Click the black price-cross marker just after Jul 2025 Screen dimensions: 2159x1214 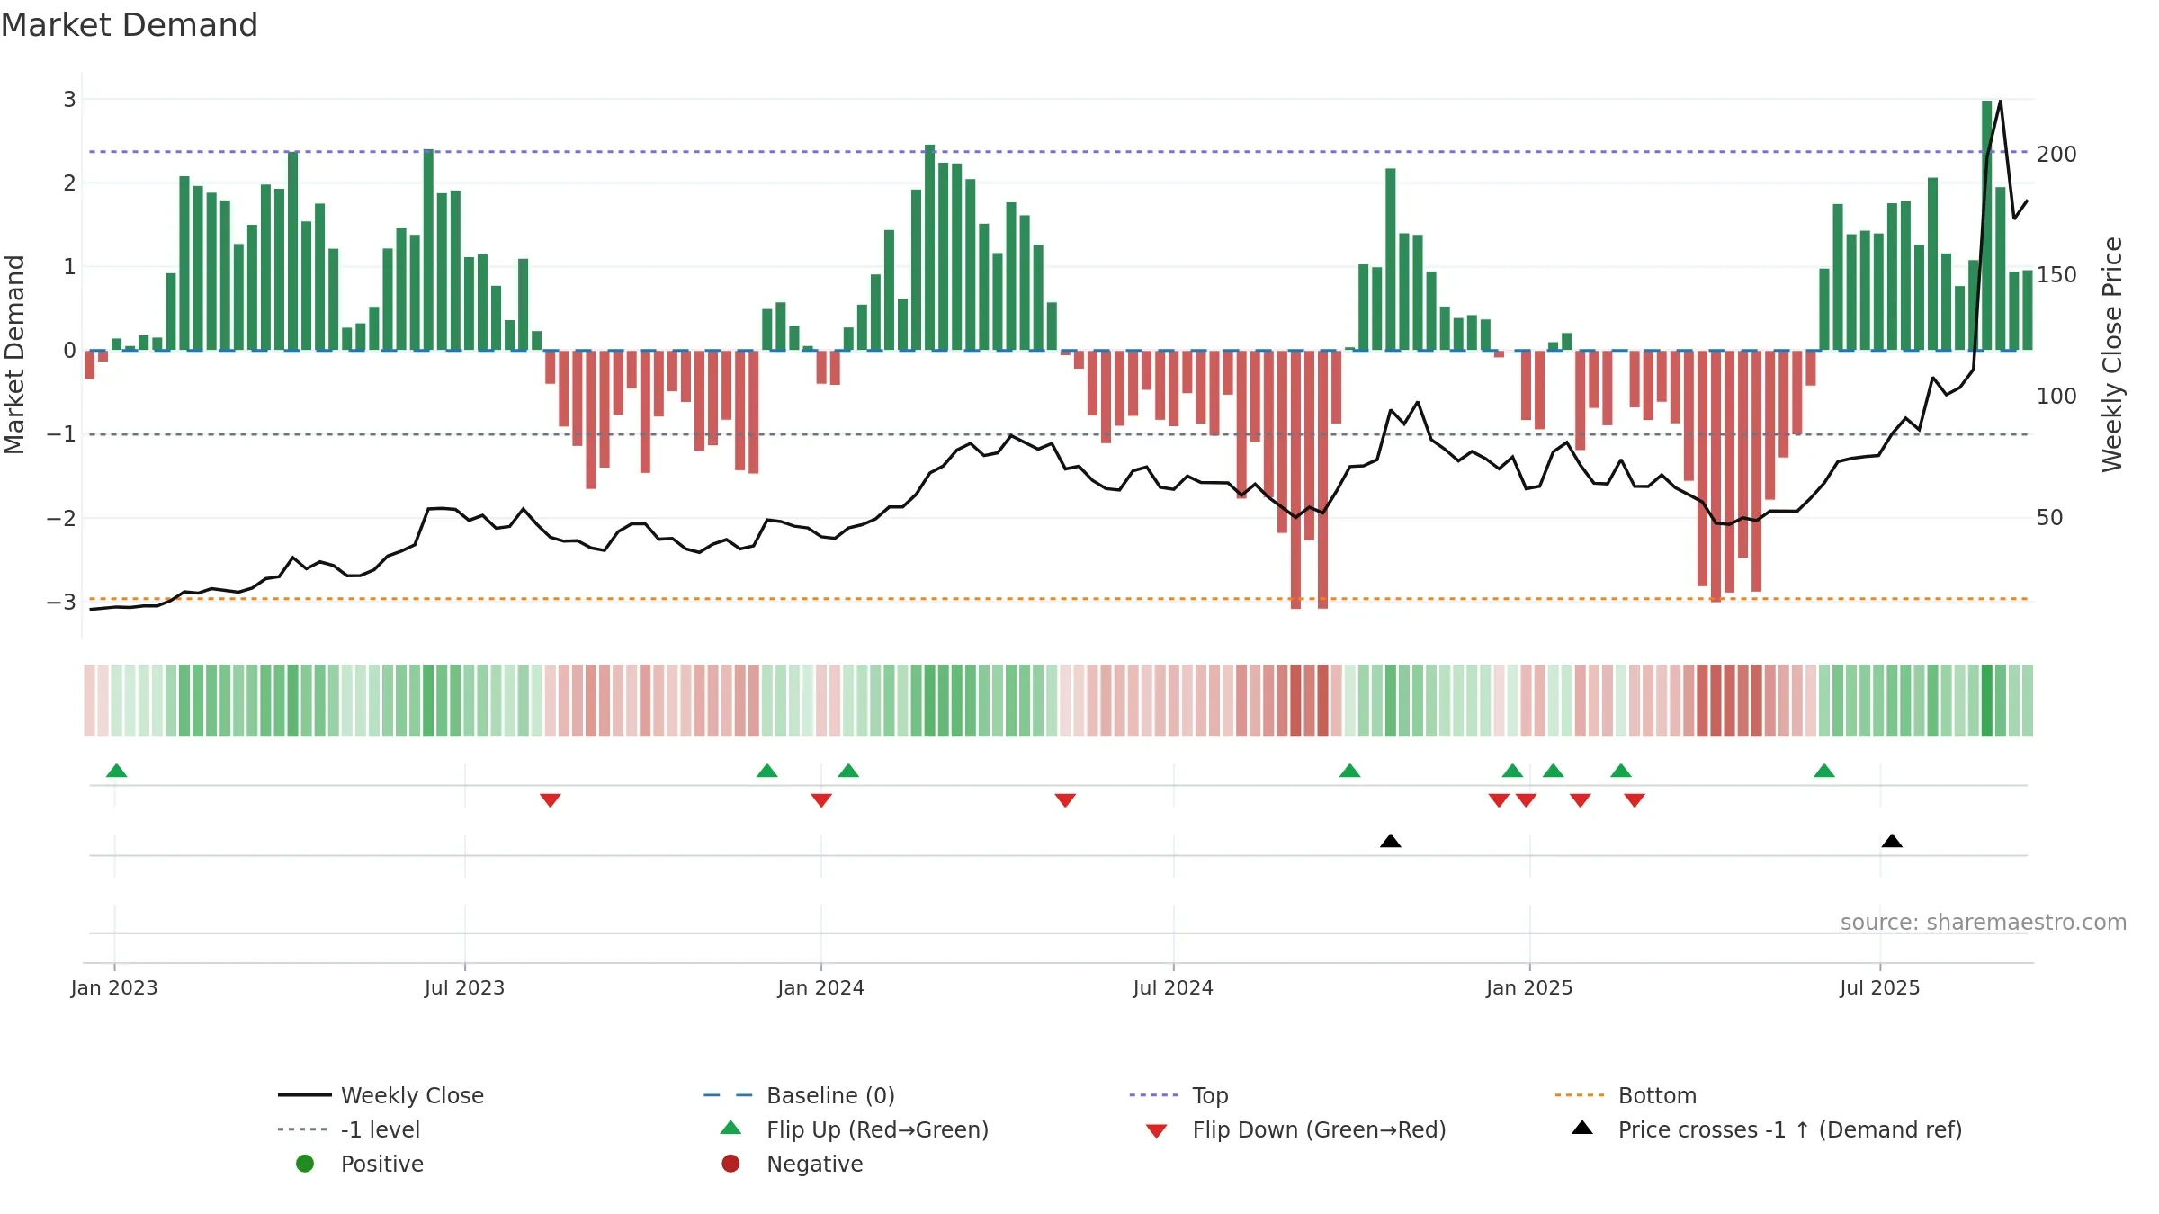pyautogui.click(x=1892, y=841)
